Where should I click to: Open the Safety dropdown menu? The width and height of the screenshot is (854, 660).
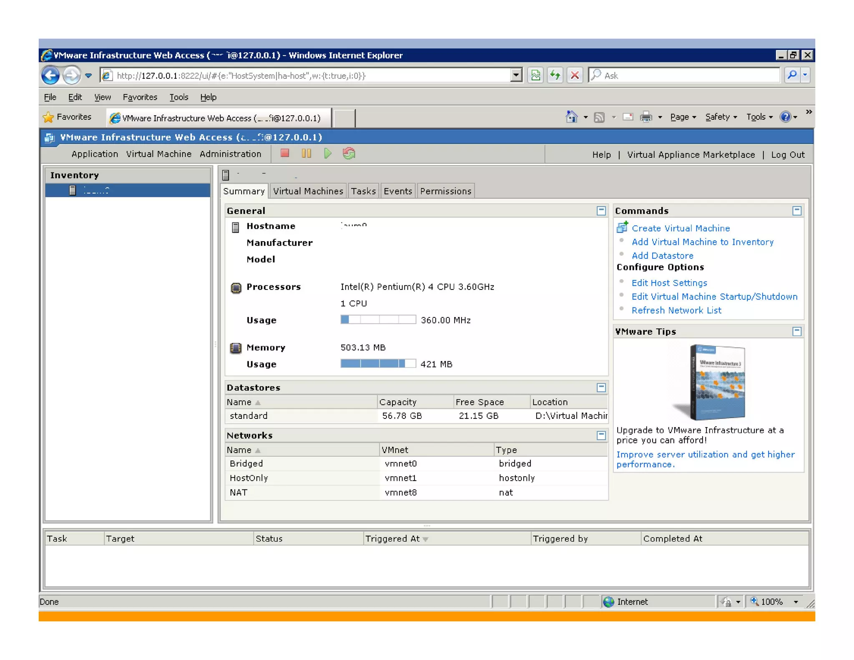[x=721, y=117]
